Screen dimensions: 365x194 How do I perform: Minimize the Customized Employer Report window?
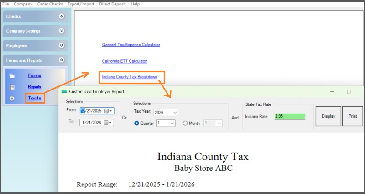(x=332, y=92)
